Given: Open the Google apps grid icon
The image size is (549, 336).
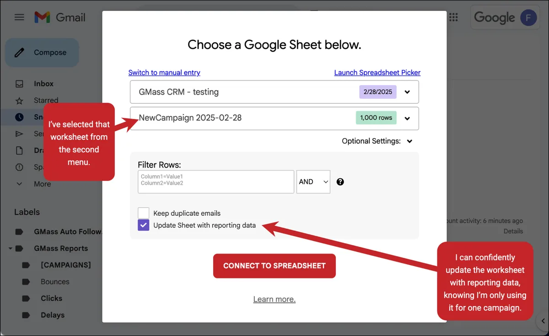Looking at the screenshot, I should point(453,17).
